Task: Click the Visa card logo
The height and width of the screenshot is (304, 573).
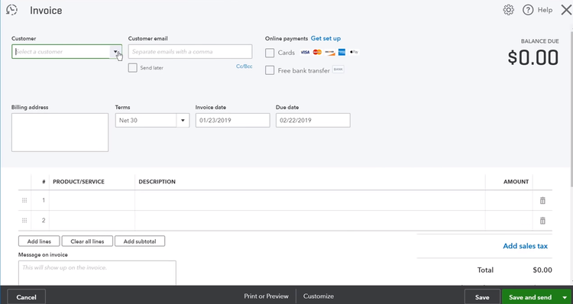Action: (305, 52)
